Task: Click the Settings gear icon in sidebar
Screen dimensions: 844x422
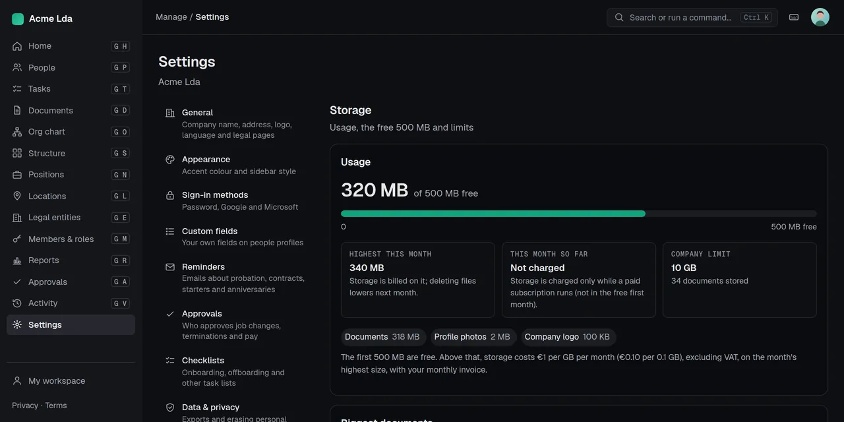Action: (x=17, y=324)
